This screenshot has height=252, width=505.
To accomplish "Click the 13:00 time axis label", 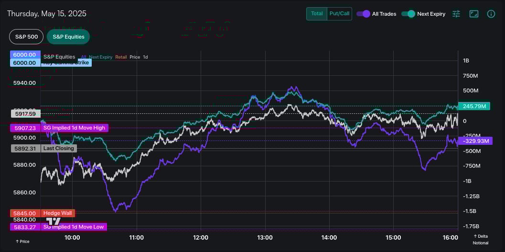I will (265, 238).
